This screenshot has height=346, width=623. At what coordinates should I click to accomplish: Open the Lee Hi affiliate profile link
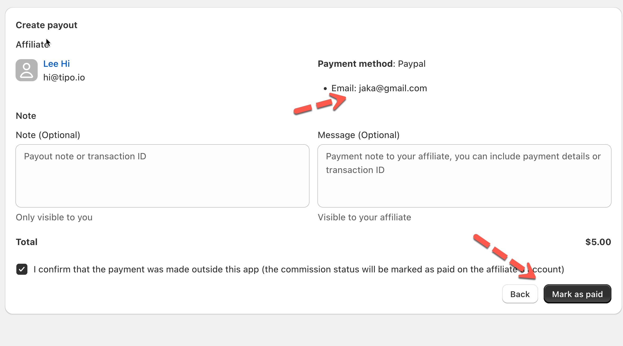coord(56,64)
